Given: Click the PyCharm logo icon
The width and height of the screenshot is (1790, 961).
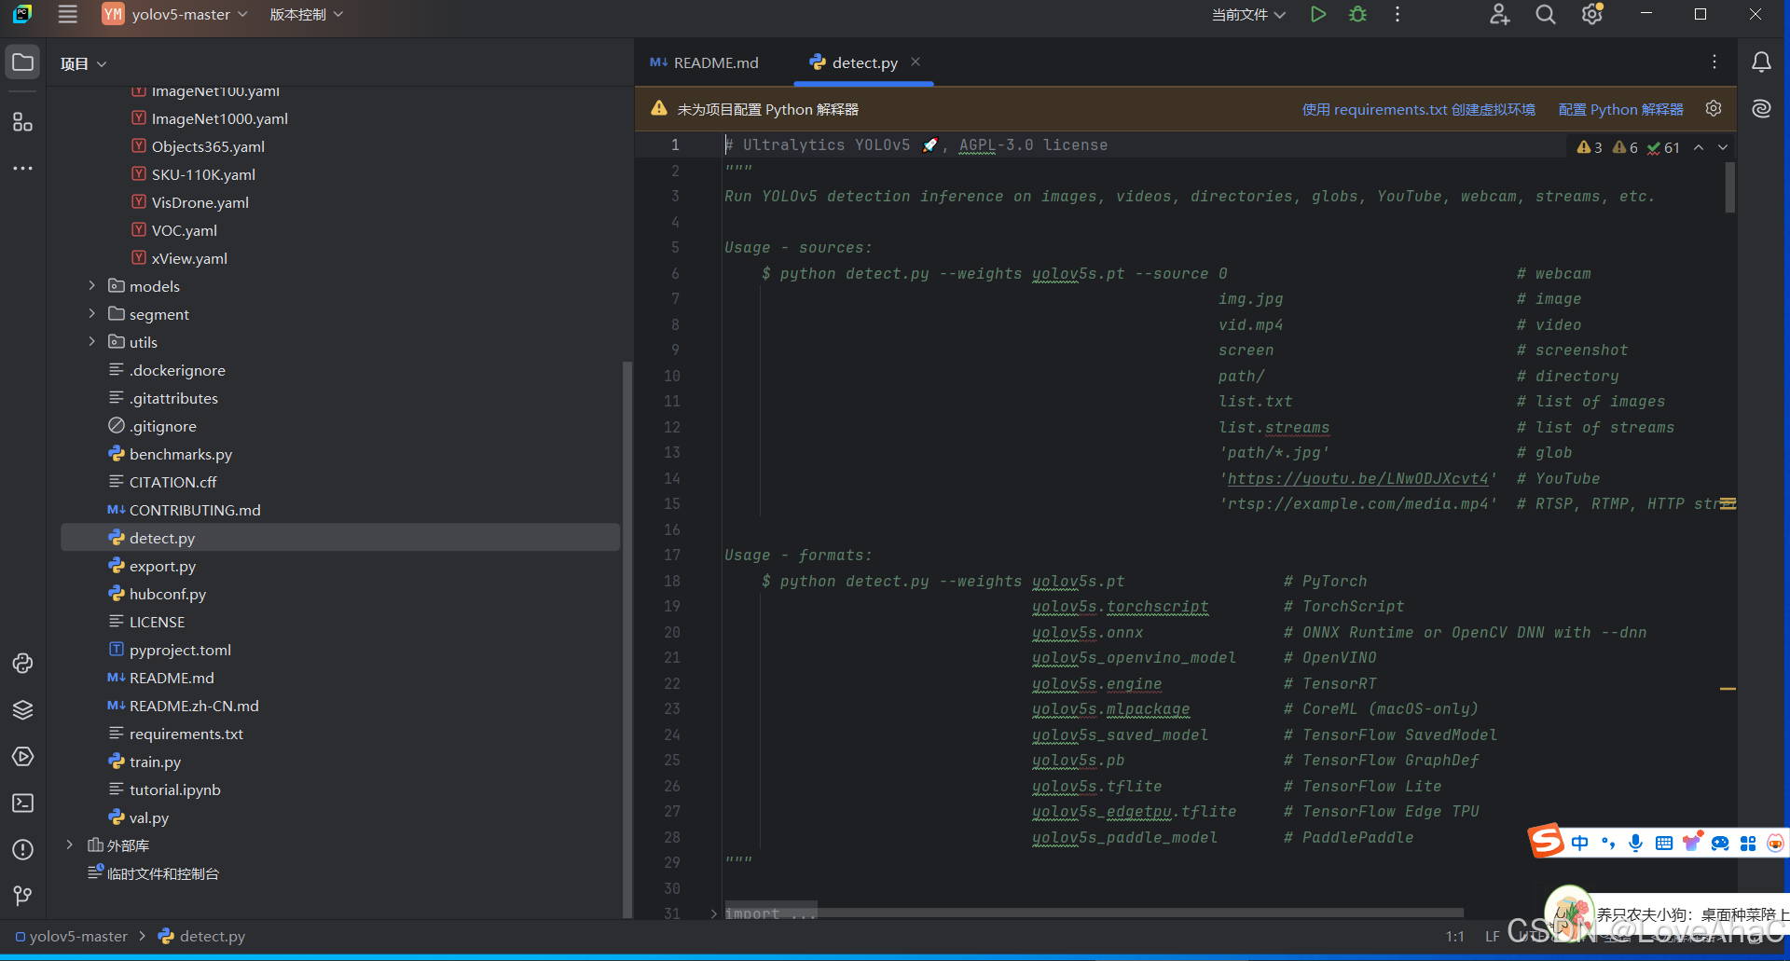Looking at the screenshot, I should 22,14.
